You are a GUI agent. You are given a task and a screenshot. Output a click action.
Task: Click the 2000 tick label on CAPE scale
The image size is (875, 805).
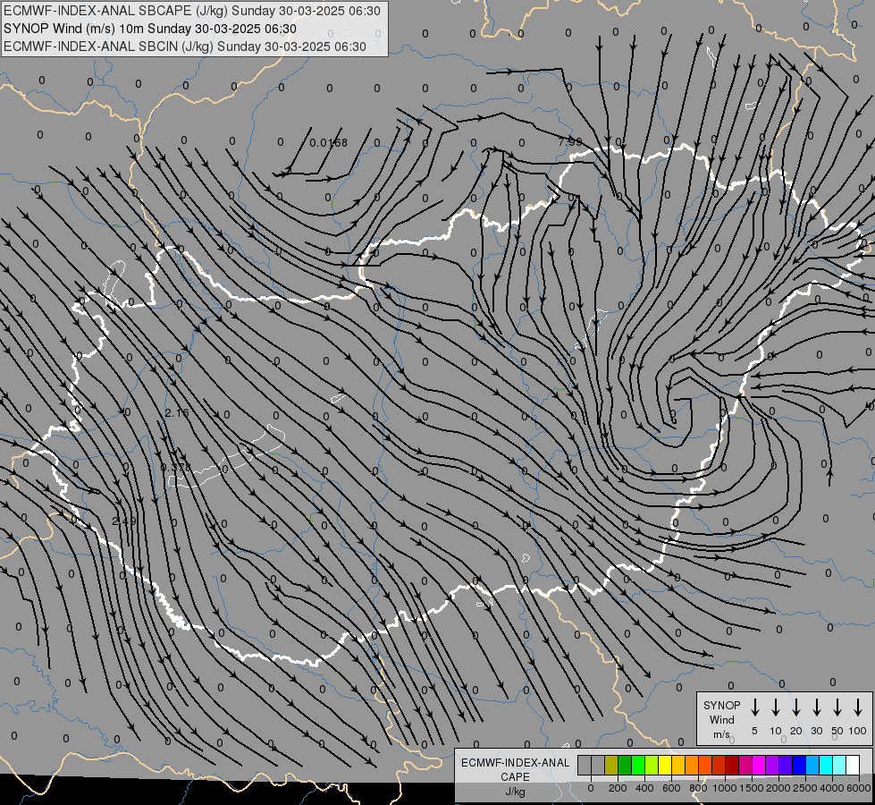coord(778,788)
